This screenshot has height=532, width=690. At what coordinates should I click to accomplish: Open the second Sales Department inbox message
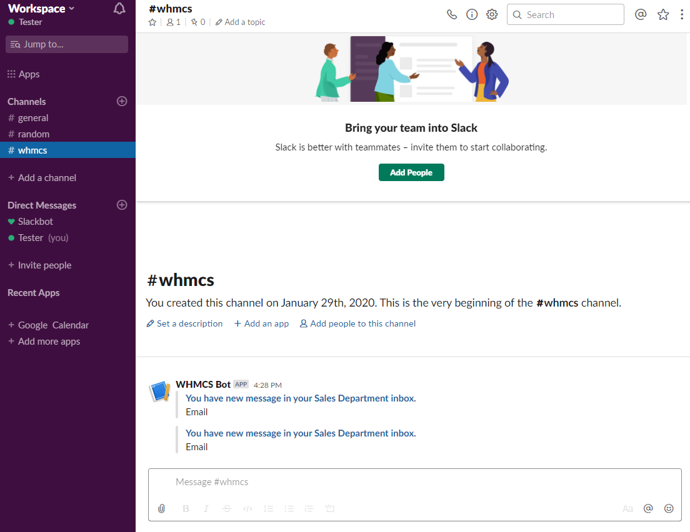tap(301, 433)
